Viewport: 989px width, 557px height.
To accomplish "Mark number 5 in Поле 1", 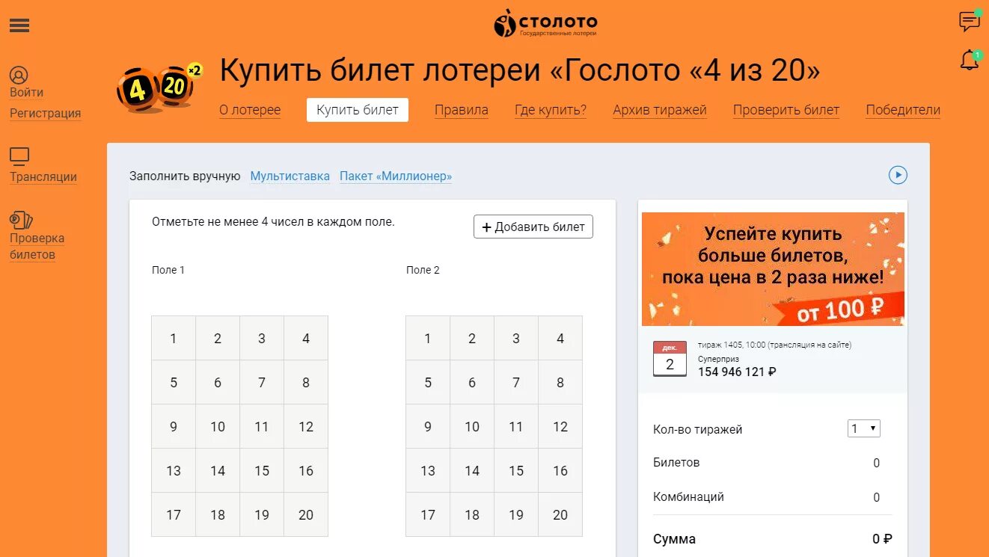I will pos(174,382).
